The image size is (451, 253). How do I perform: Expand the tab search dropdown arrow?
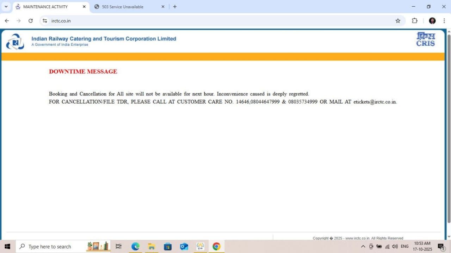pyautogui.click(x=6, y=7)
